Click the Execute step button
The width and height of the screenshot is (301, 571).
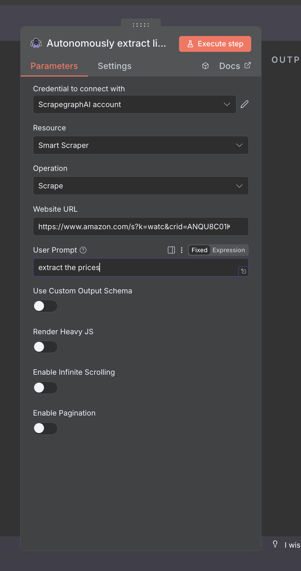[215, 44]
